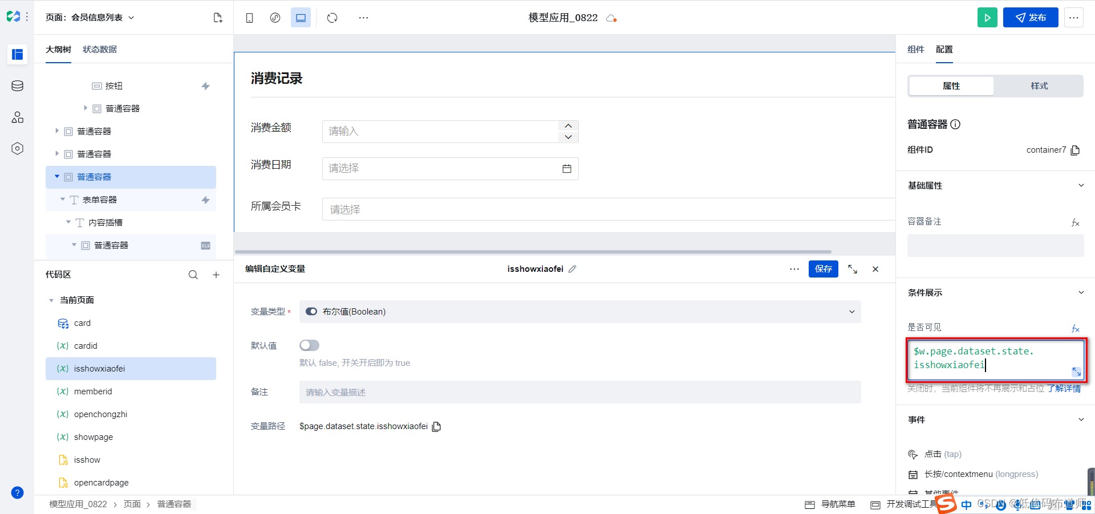Click the lightning event icon on 按钮 row
Screen dimensions: 1095x514
[206, 86]
